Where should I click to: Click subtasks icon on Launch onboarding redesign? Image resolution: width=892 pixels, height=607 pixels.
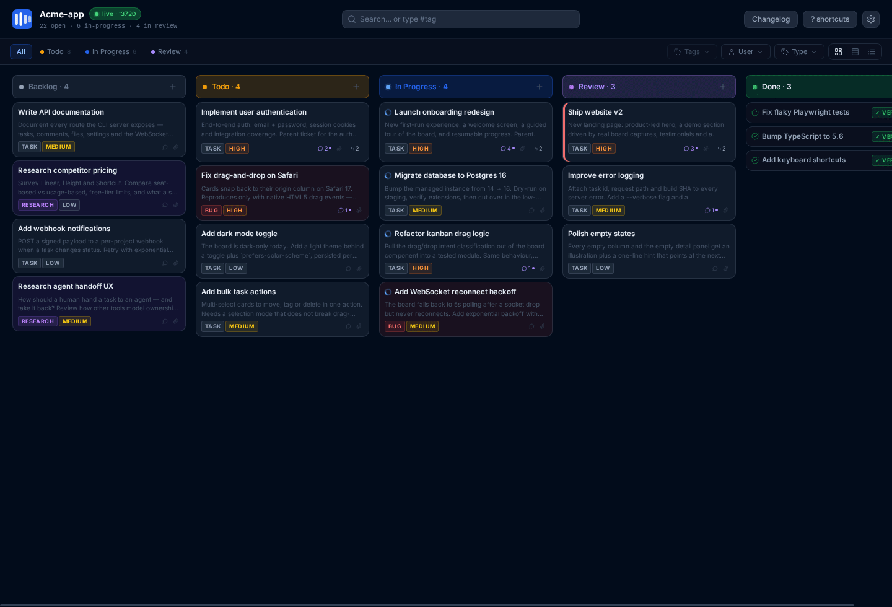(x=538, y=149)
